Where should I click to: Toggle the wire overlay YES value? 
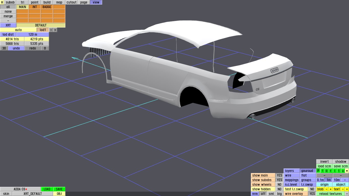coord(312,194)
